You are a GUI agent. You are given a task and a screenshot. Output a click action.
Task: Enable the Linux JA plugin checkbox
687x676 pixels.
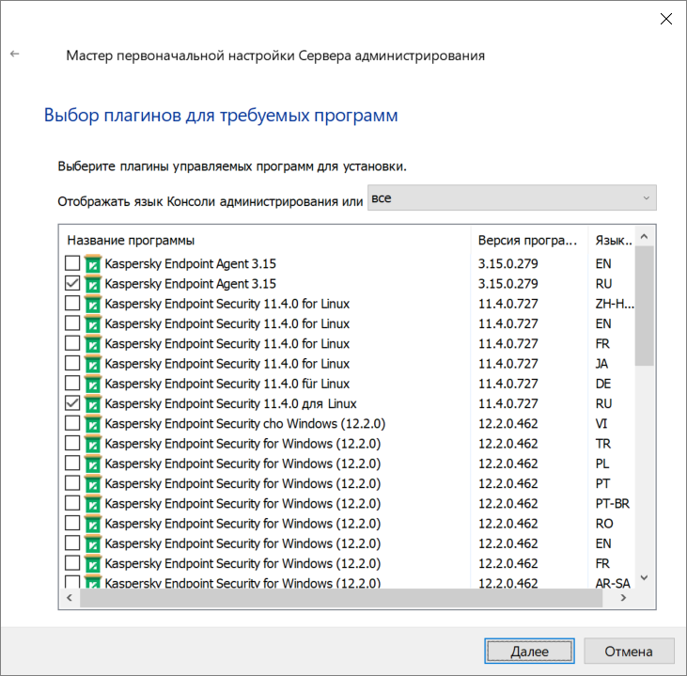point(72,363)
